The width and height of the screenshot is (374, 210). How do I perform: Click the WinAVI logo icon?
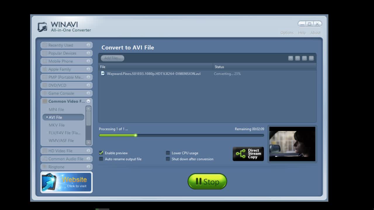pos(42,27)
